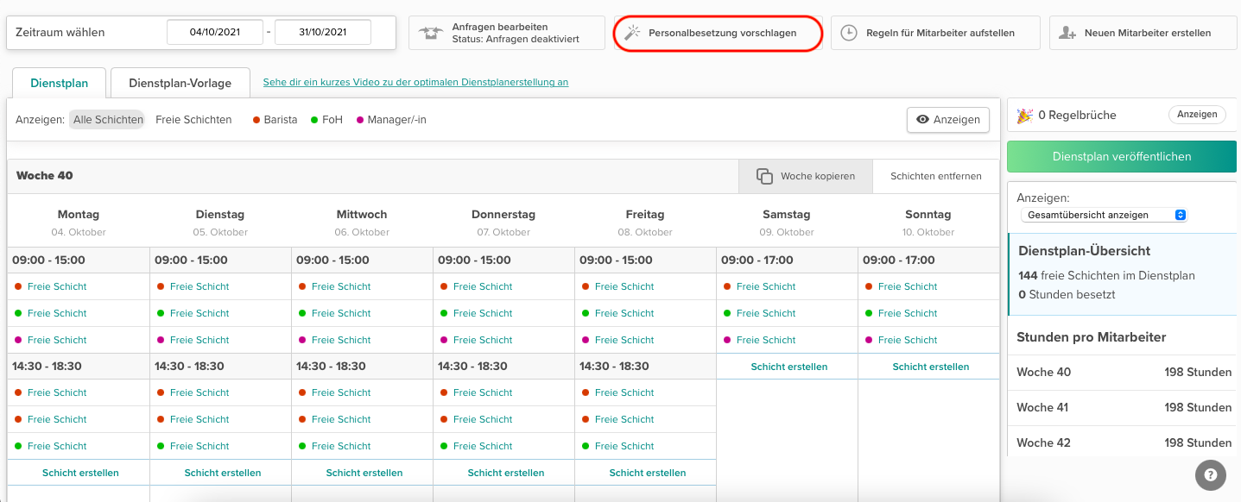Click Anzeigen next to 0 Regelbrüche
This screenshot has width=1241, height=502.
click(x=1197, y=114)
